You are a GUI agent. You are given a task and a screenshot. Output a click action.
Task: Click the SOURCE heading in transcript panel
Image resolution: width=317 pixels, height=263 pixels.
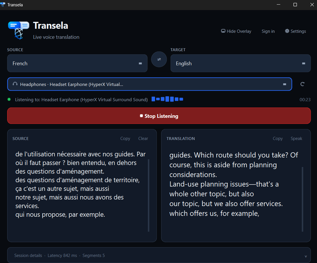tap(20, 139)
